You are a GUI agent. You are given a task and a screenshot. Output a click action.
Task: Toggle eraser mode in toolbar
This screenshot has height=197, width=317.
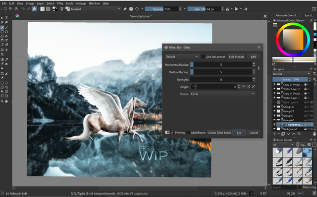125,9
